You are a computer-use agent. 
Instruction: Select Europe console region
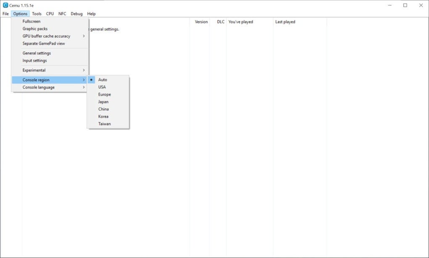click(x=108, y=94)
